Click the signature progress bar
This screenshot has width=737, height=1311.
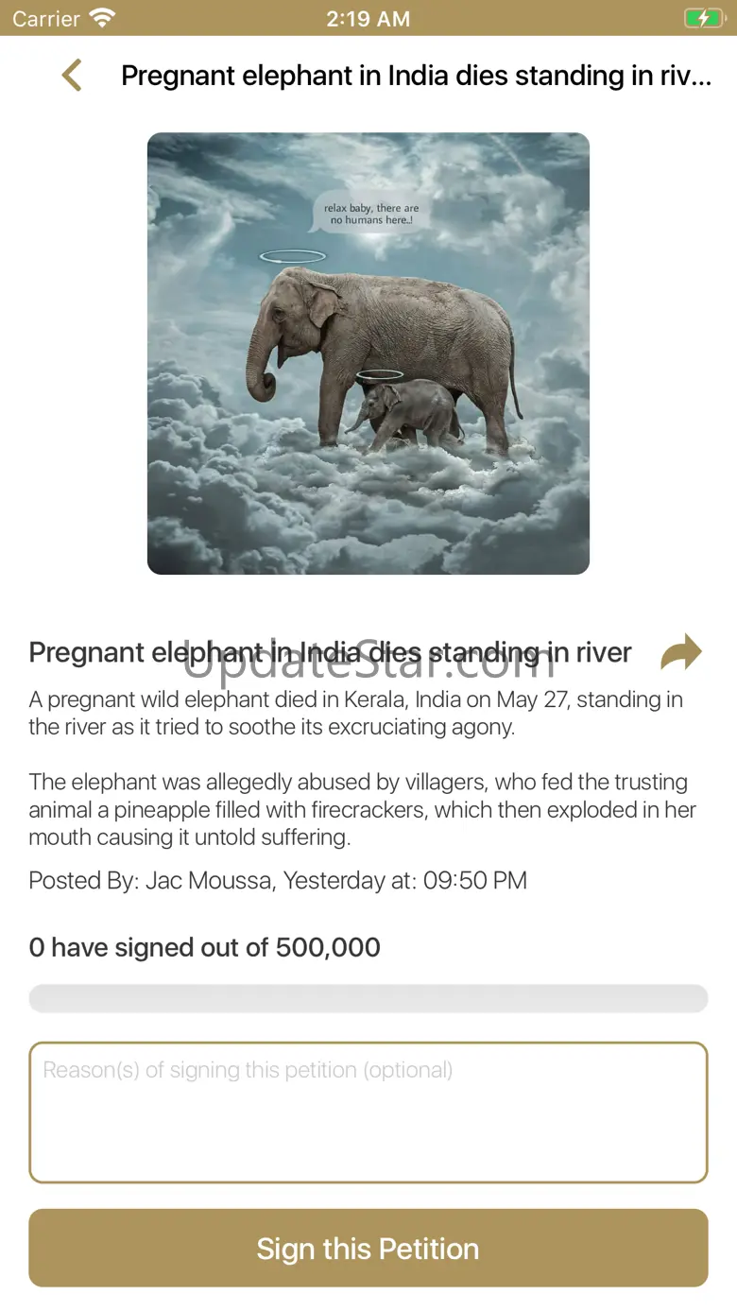pos(368,998)
